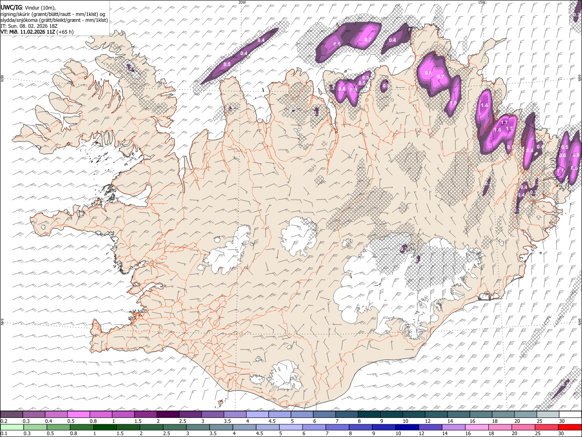Click the darkest green 1 swatch in bottom legend row

pos(105,427)
